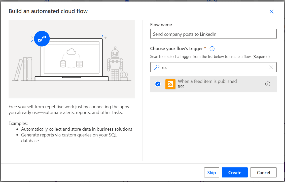The image size is (285, 182).
Task: Click the Cancel button
Action: pyautogui.click(x=263, y=172)
